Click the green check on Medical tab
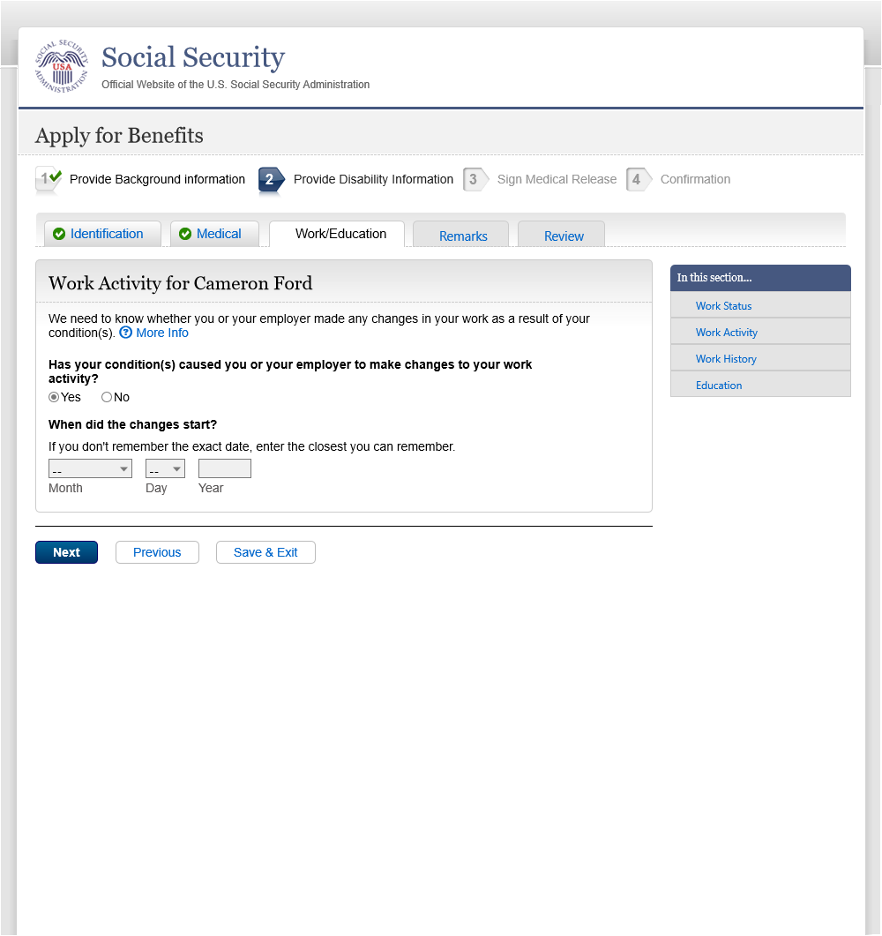 (x=185, y=234)
